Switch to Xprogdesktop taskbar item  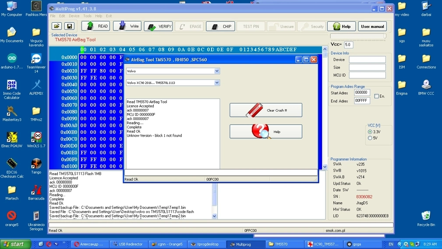coord(206,244)
